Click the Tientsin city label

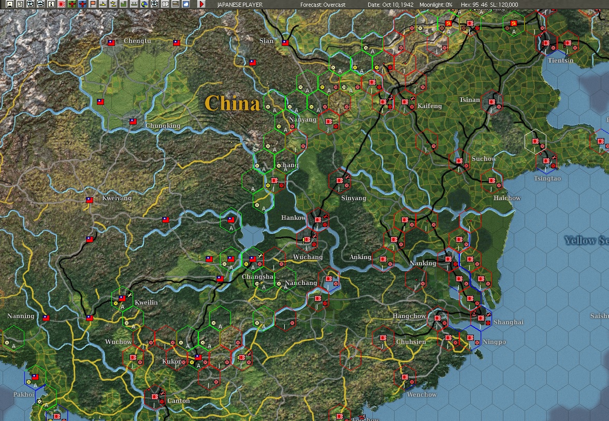pos(560,61)
